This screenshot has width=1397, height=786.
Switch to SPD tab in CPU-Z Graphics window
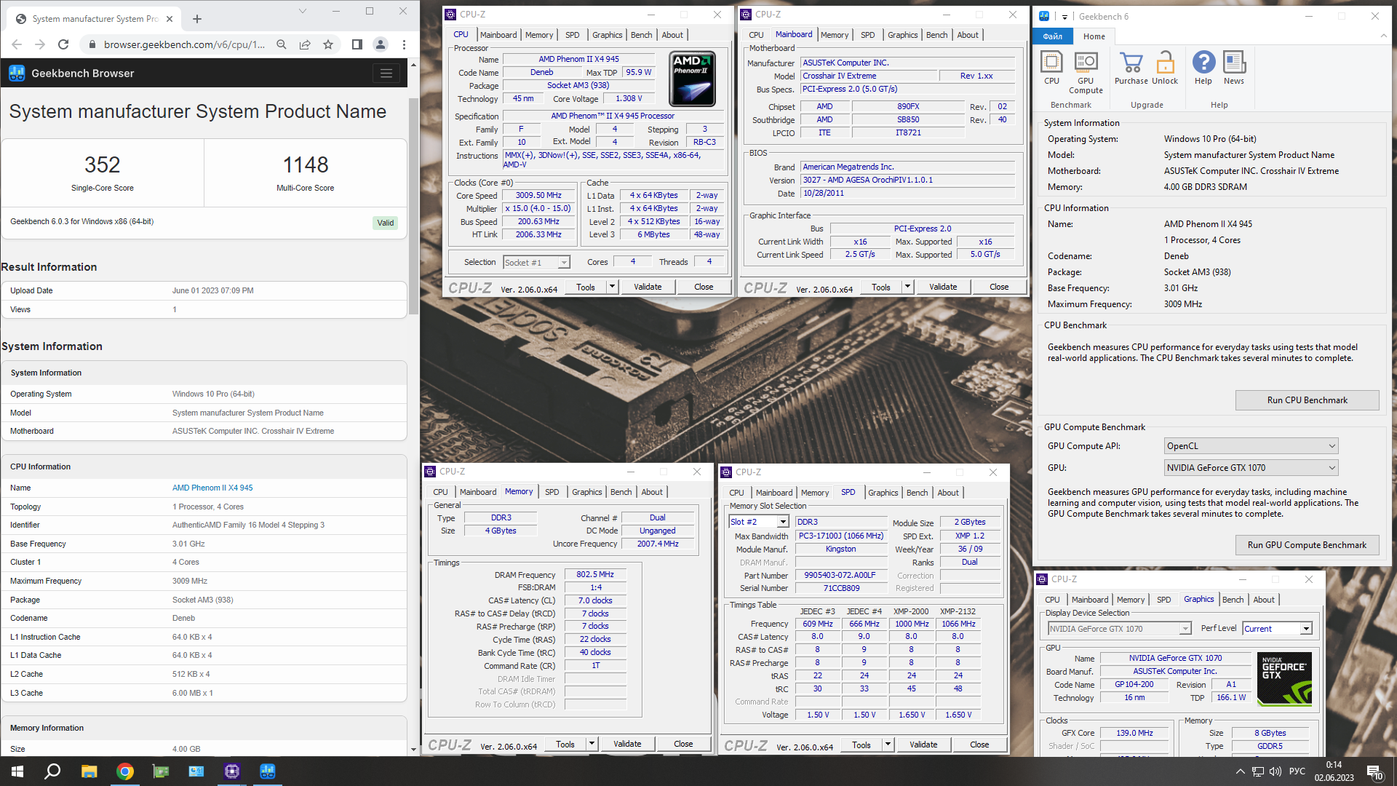1163,600
